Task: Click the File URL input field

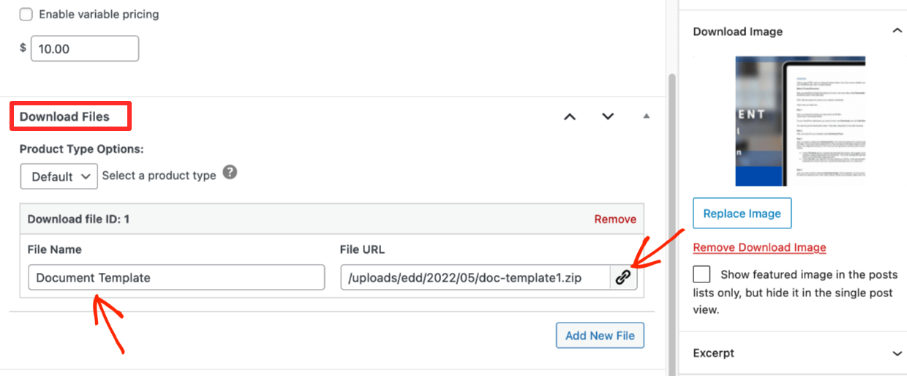Action: (x=475, y=278)
